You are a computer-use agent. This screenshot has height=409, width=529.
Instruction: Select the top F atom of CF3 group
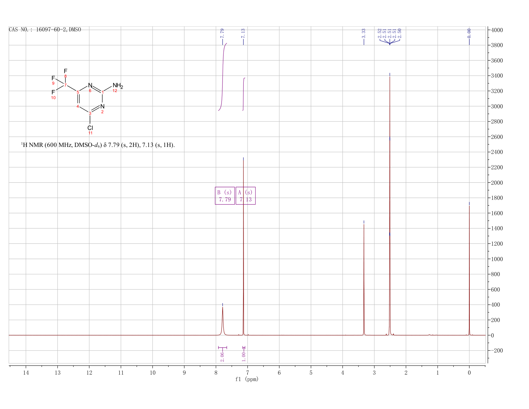pyautogui.click(x=65, y=71)
